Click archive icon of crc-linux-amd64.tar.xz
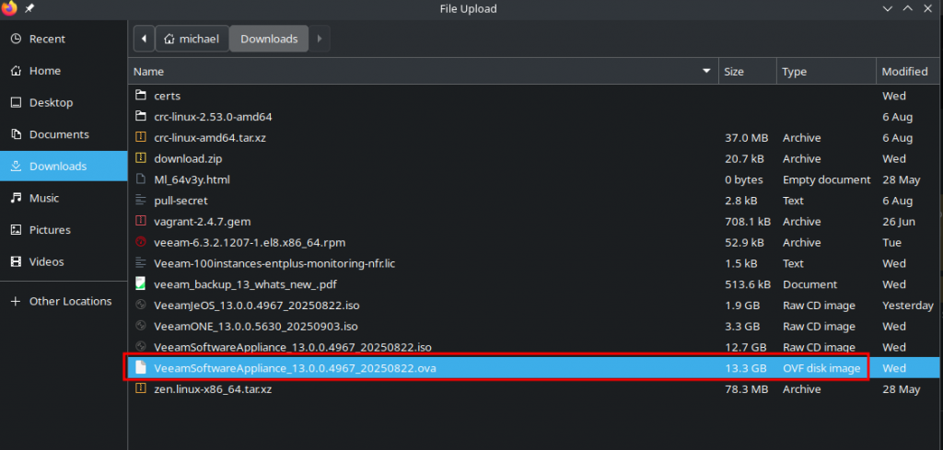 pos(141,138)
